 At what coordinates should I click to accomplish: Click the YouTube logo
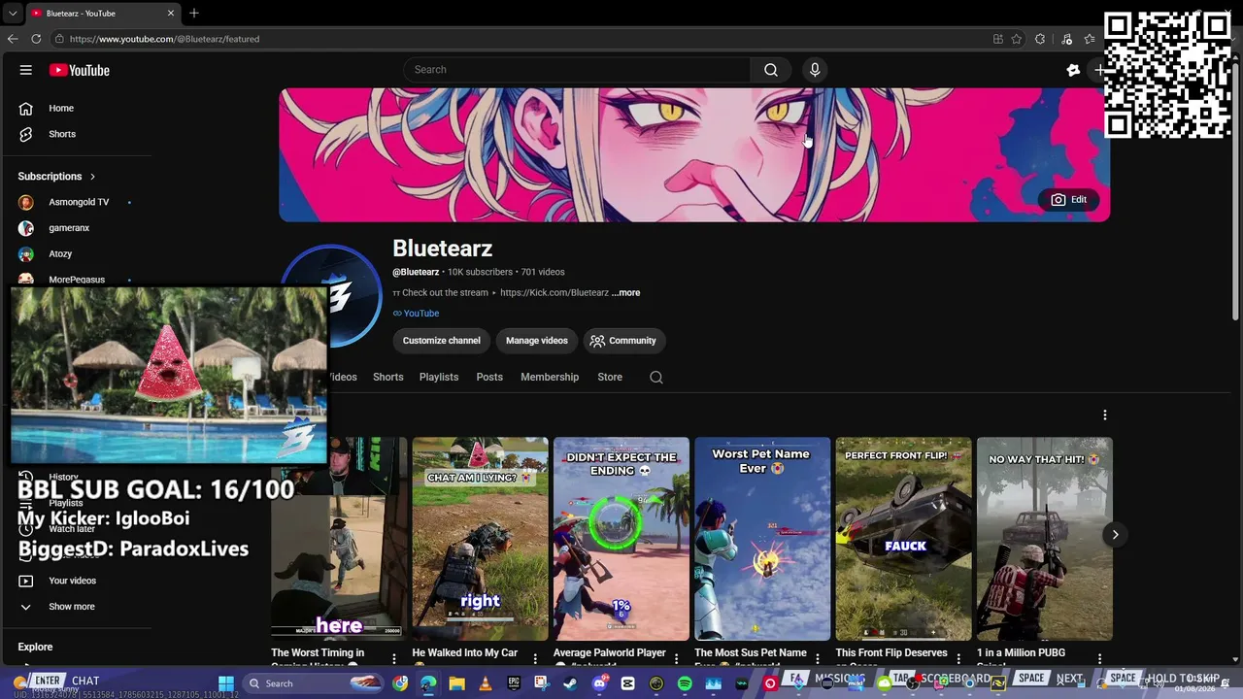80,70
